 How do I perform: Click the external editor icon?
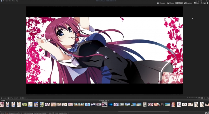pyautogui.click(x=17, y=98)
